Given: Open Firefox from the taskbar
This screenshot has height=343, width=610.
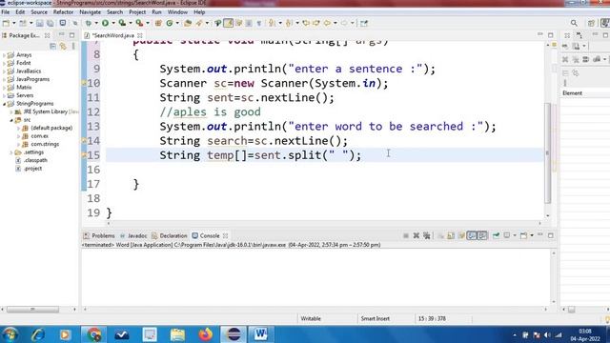Looking at the screenshot, I should point(206,334).
